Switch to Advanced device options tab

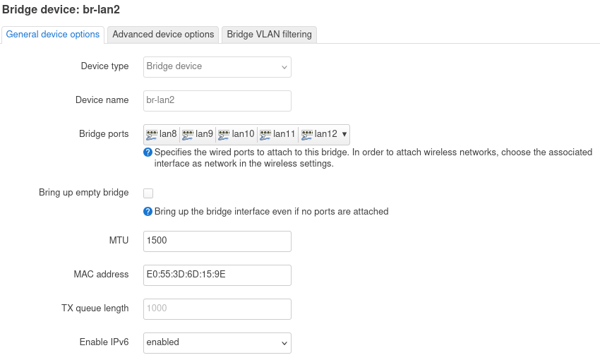163,35
